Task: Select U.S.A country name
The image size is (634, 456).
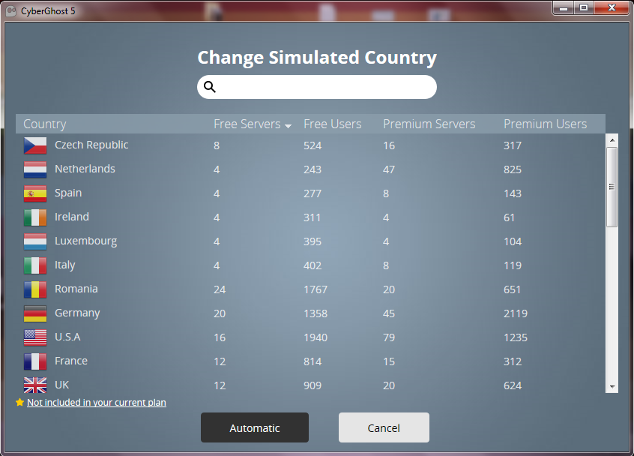Action: click(67, 337)
